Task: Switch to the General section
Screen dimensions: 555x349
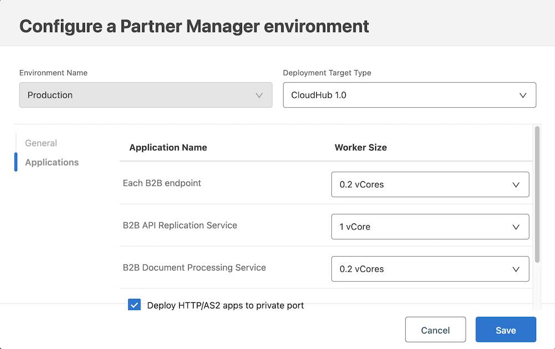Action: pos(41,143)
